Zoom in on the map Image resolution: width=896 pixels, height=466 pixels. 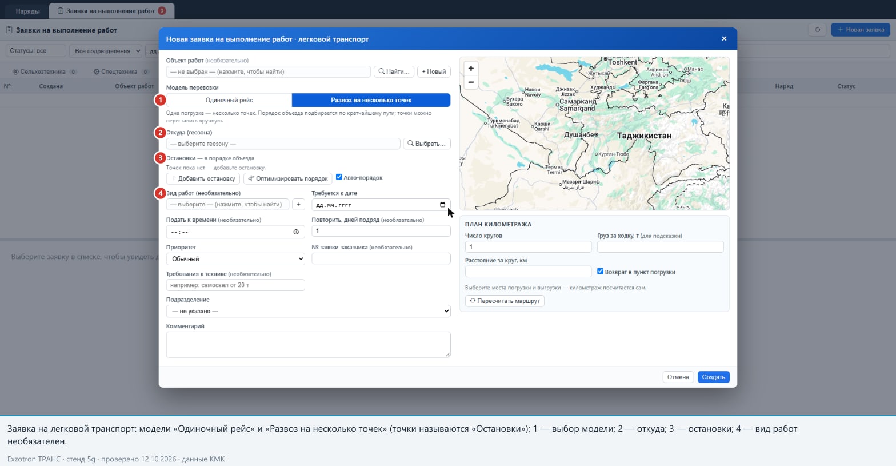click(x=471, y=68)
